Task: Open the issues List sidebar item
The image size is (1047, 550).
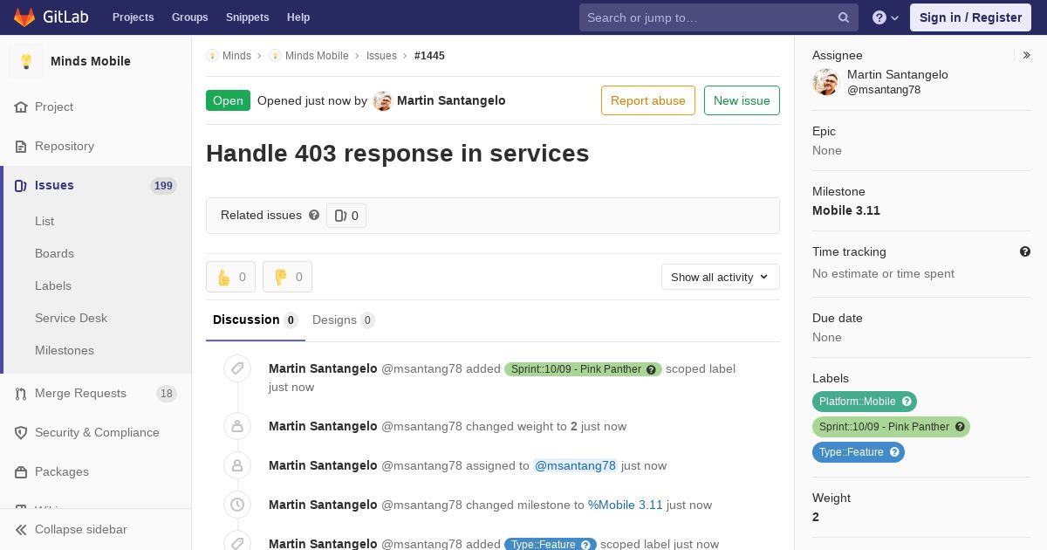Action: pyautogui.click(x=44, y=221)
